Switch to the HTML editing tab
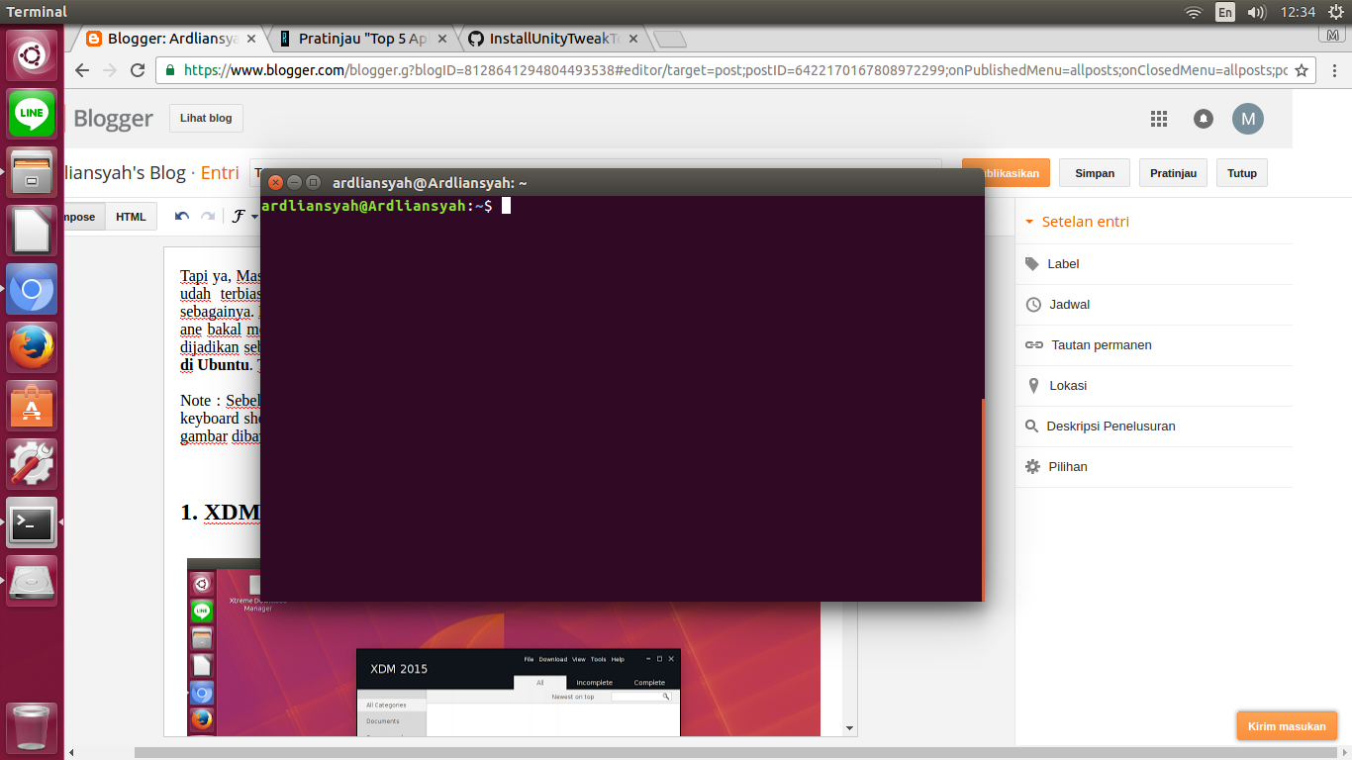 (132, 216)
